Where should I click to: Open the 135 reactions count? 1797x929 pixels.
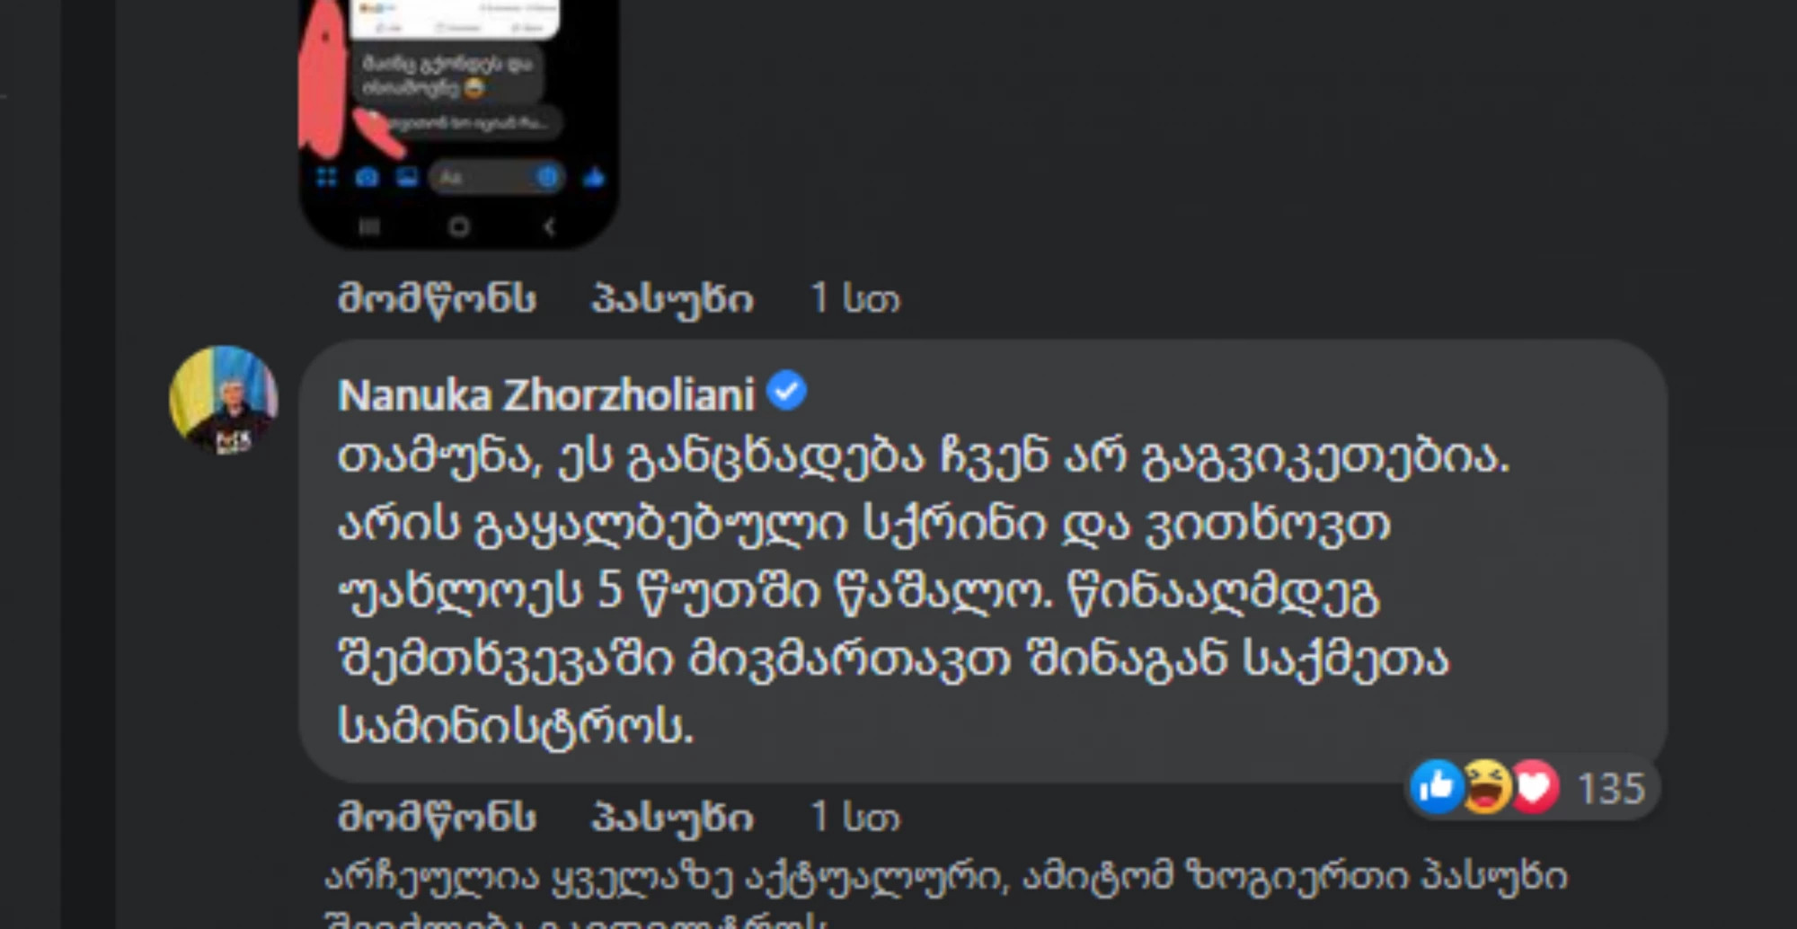point(1611,789)
